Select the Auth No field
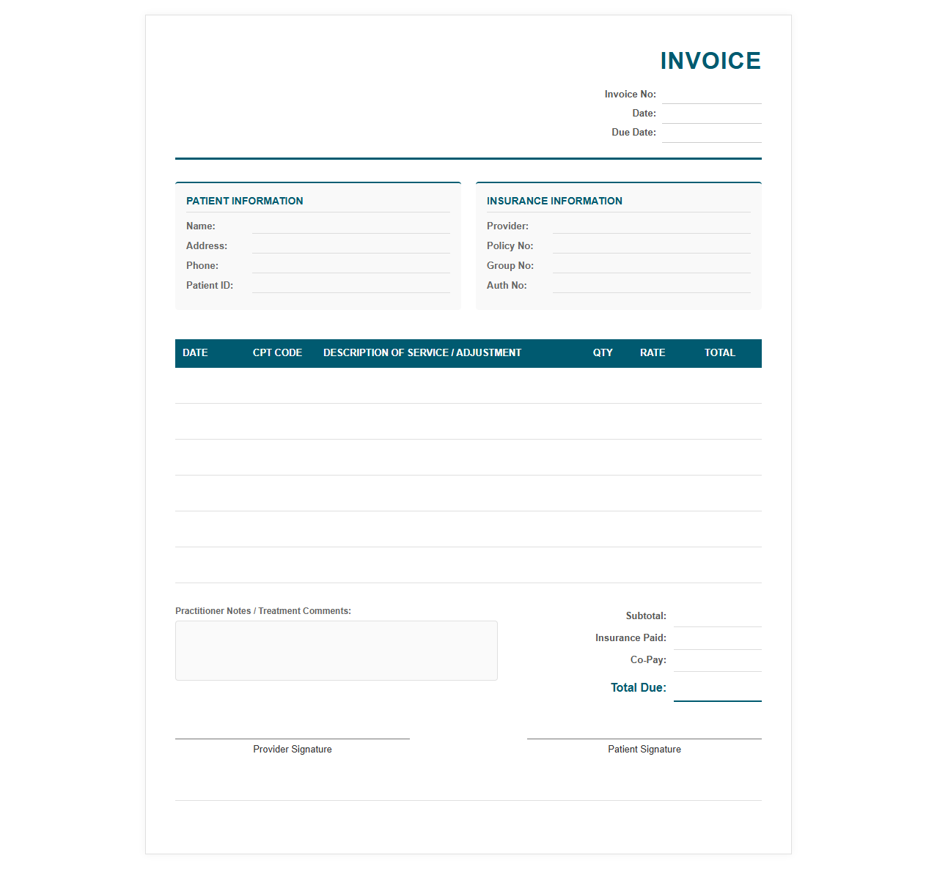Screen dimensions: 937x869 651,286
